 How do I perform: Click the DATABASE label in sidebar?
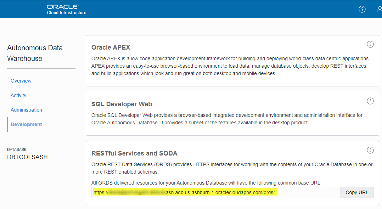[17, 149]
